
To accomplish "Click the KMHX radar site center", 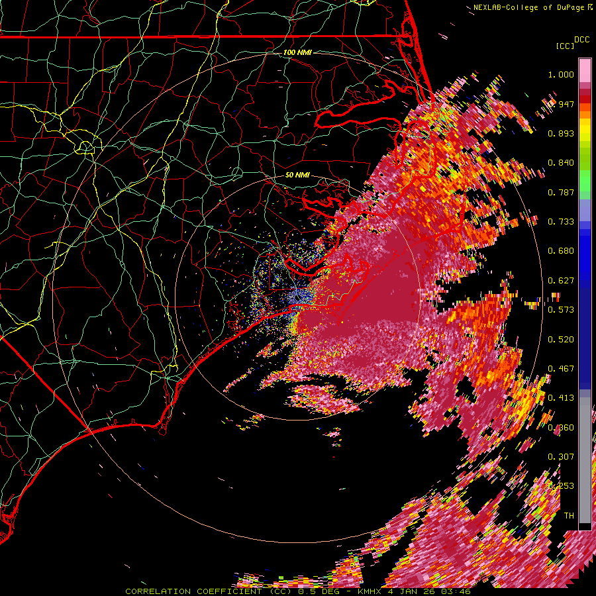I will [297, 297].
